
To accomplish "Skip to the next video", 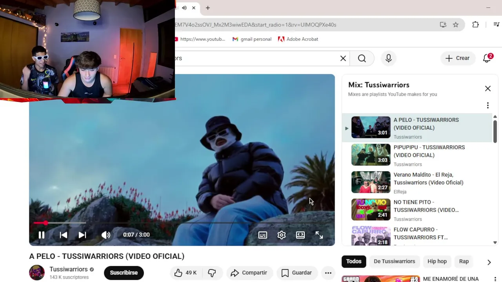I will [x=82, y=235].
